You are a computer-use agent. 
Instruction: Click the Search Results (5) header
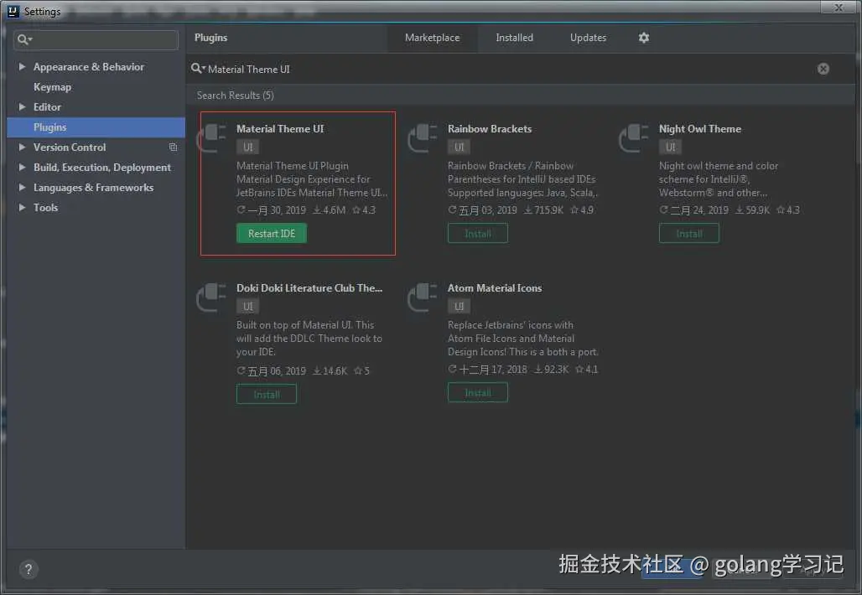(236, 95)
